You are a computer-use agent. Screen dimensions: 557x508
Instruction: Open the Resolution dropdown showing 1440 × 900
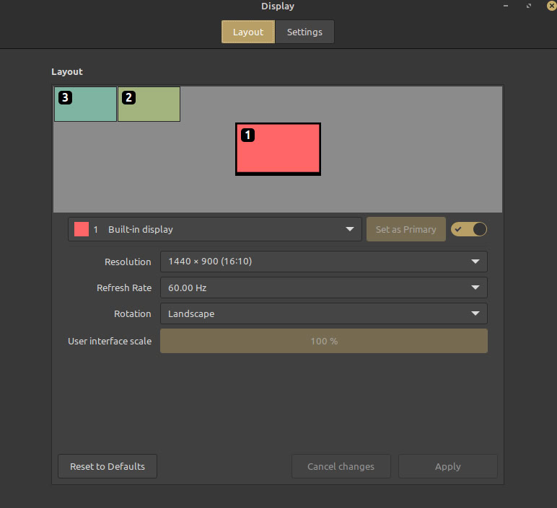coord(324,262)
